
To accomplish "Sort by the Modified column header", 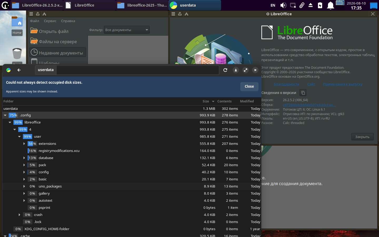I will [247, 101].
